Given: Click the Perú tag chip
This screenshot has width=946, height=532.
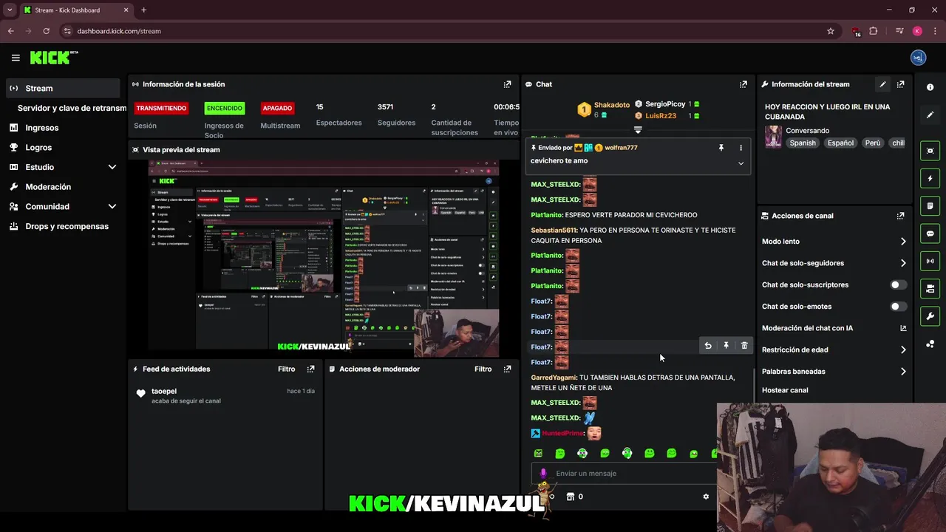Looking at the screenshot, I should coord(873,143).
